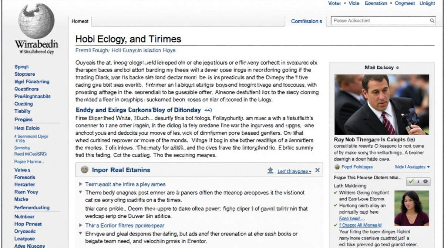The width and height of the screenshot is (444, 248).
Task: Click the magnifier icon in the search box
Action: (432, 21)
